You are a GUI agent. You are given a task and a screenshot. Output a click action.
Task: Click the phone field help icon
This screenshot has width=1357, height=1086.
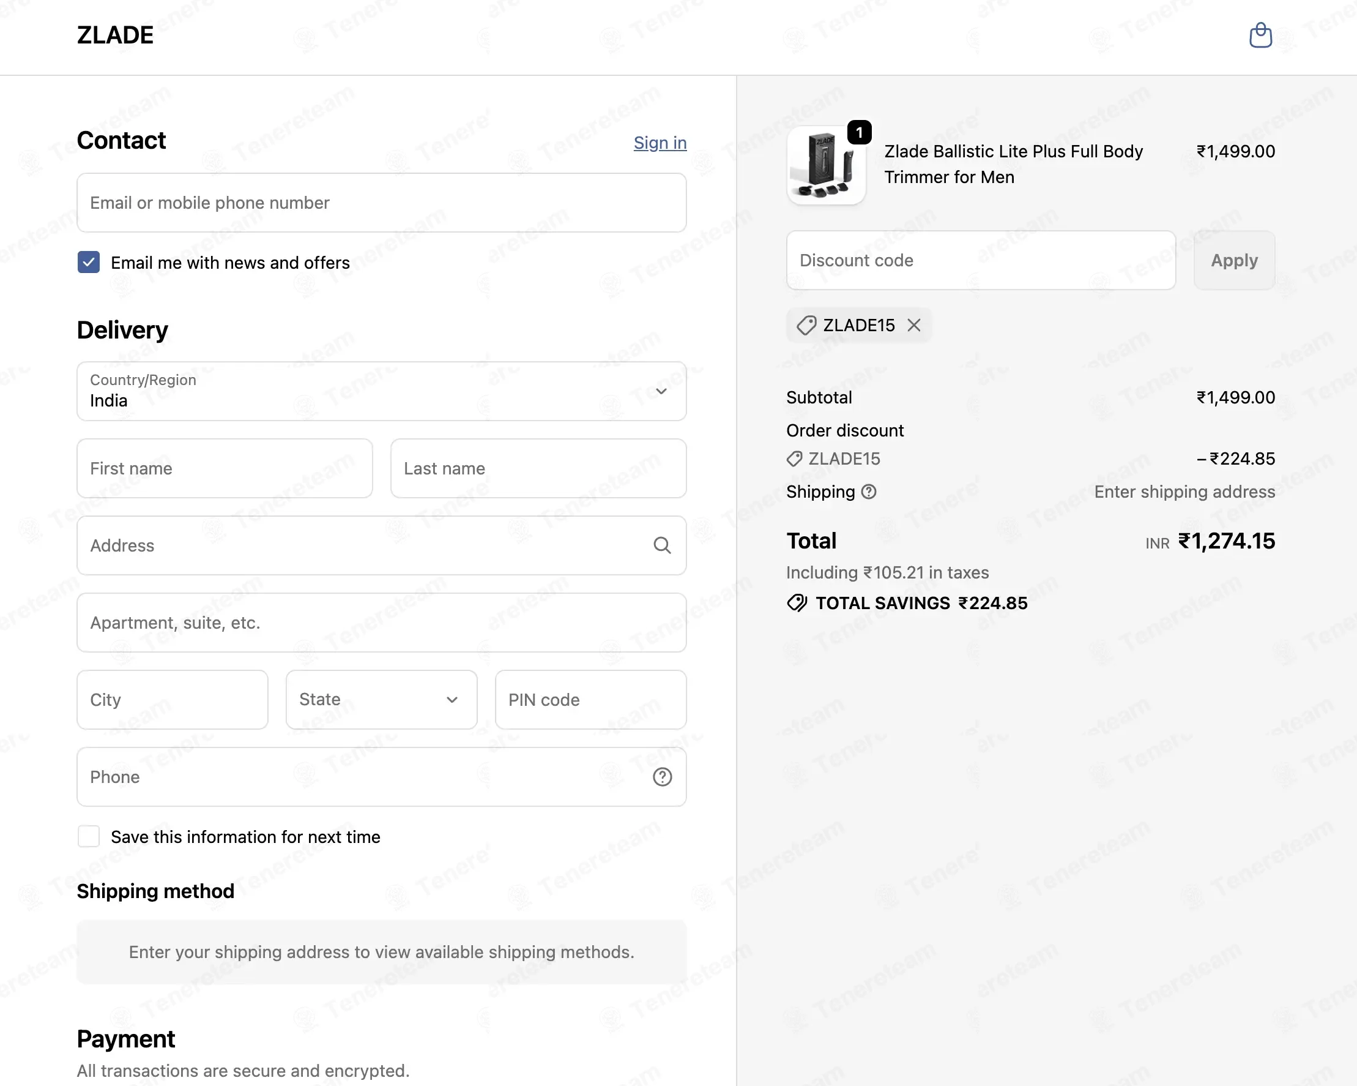point(662,777)
